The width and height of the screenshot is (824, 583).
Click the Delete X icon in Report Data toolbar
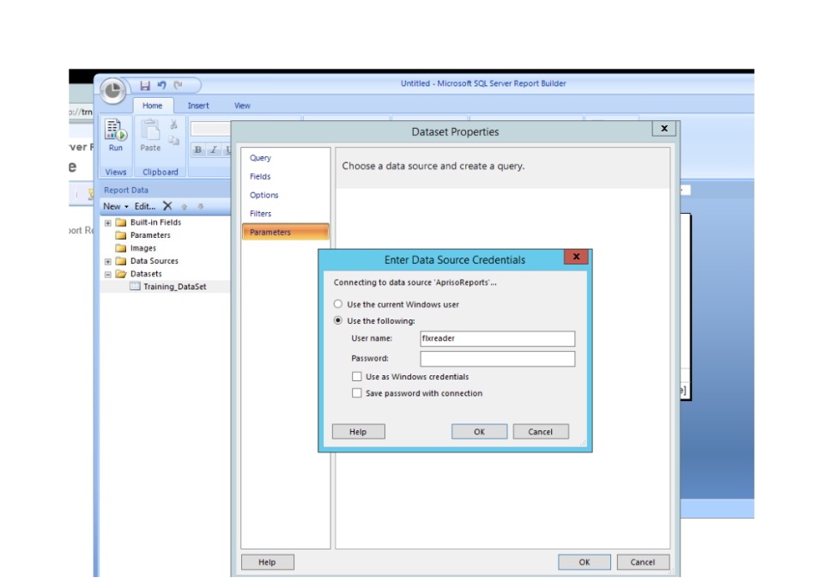167,206
